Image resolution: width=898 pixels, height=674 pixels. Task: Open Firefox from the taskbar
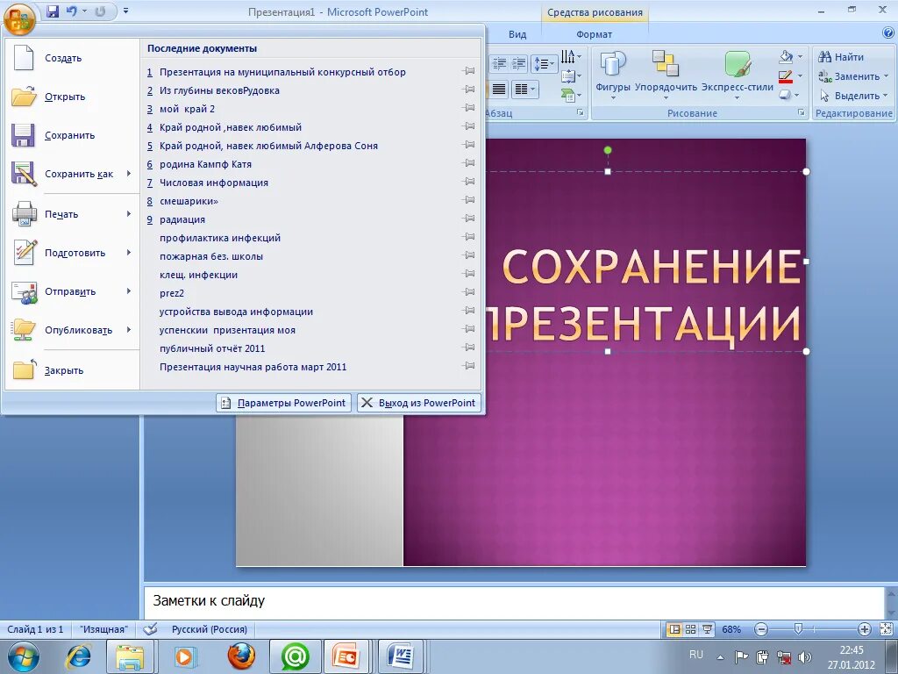[x=241, y=656]
